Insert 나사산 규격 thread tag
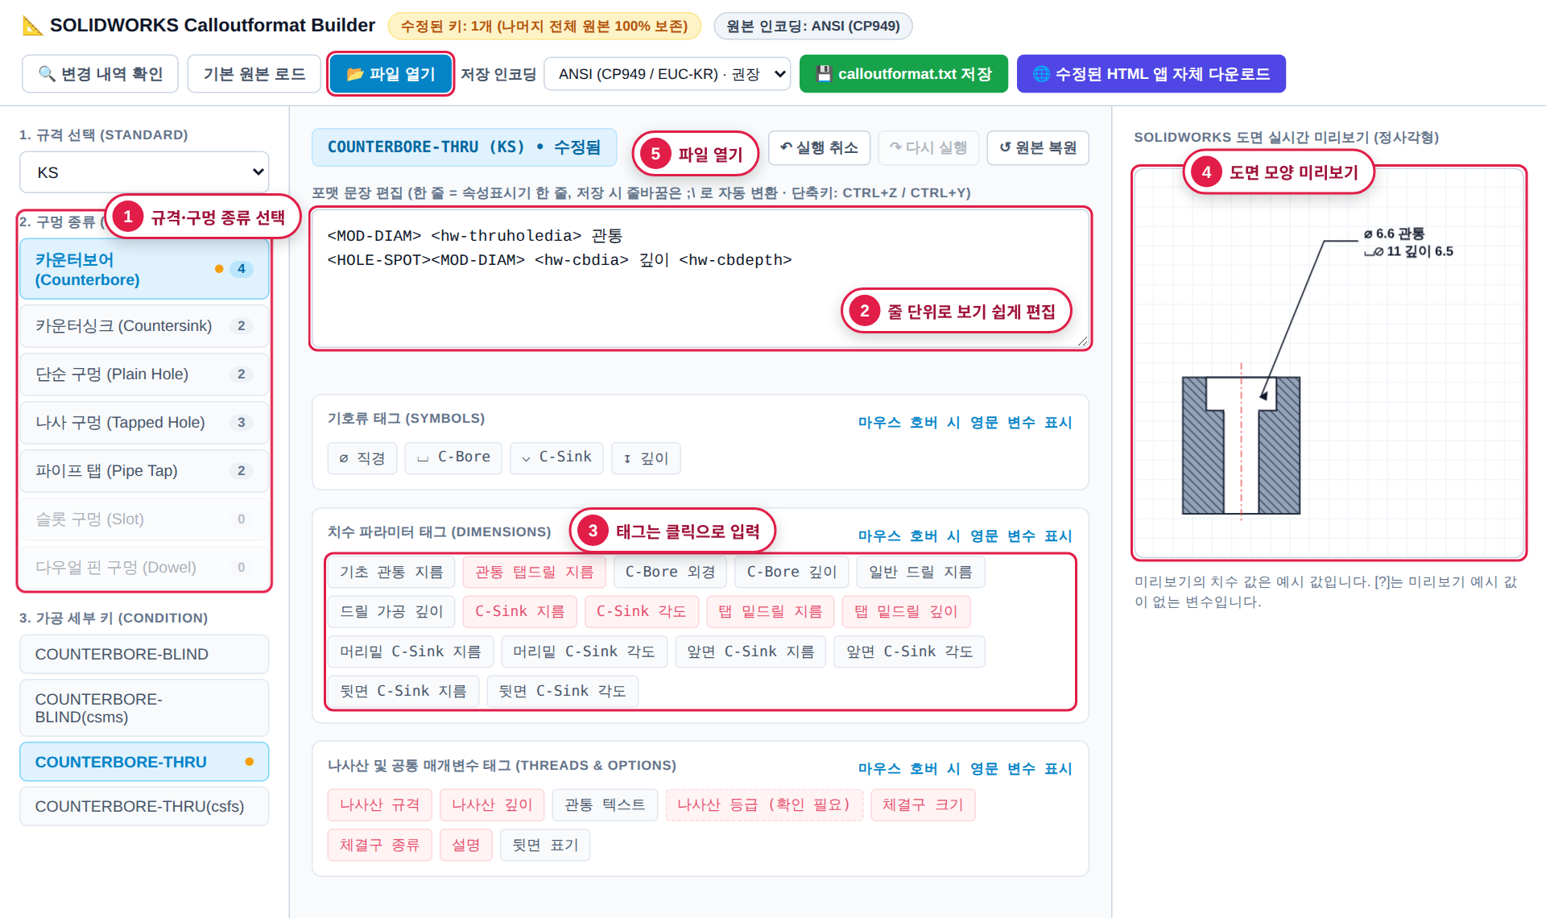Image resolution: width=1546 pixels, height=918 pixels. tap(379, 805)
